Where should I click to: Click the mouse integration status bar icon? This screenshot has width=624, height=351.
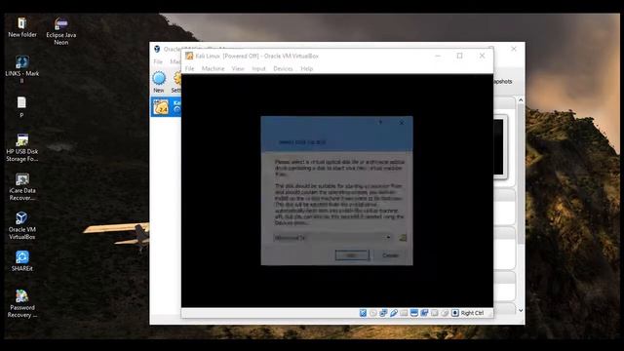point(445,313)
